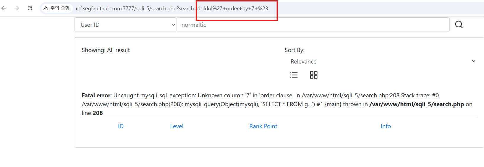Sort by the ID column header
The height and width of the screenshot is (167, 484).
click(x=121, y=126)
